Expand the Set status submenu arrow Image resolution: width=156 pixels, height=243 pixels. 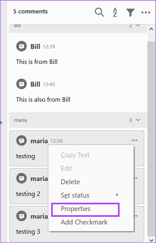pyautogui.click(x=117, y=195)
